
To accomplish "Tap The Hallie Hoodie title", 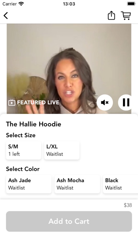I will point(33,124).
